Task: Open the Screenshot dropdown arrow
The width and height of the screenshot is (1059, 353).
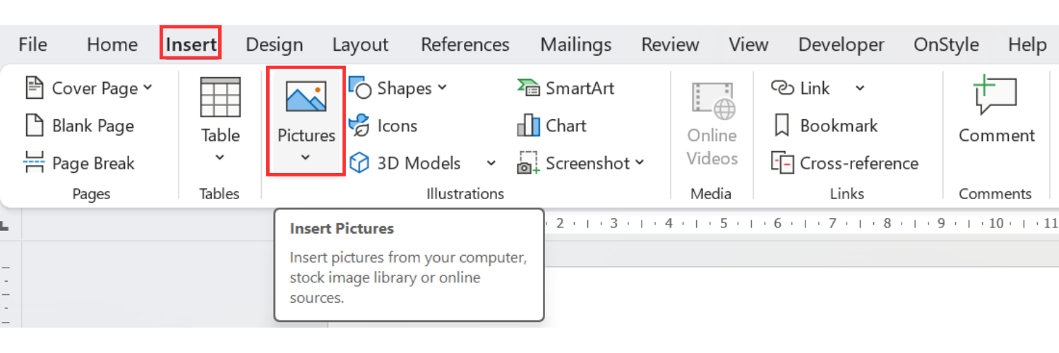Action: click(640, 162)
